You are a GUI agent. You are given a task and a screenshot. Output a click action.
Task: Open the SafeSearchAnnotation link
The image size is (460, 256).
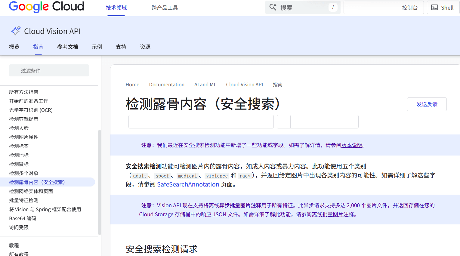(188, 184)
